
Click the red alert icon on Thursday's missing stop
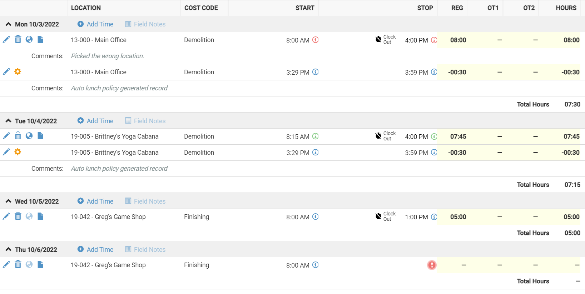click(432, 265)
